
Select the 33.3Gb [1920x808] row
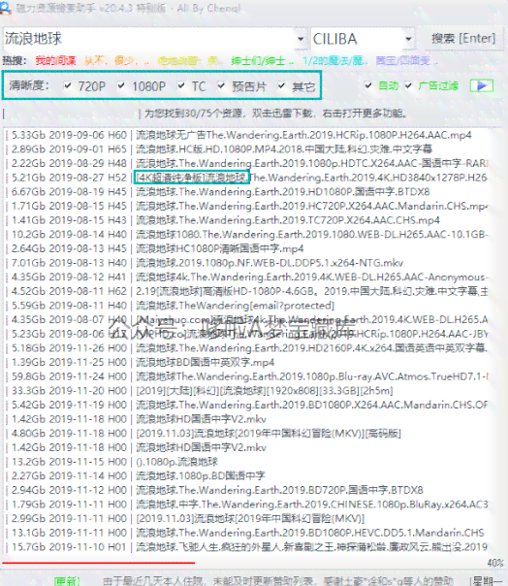(246, 391)
